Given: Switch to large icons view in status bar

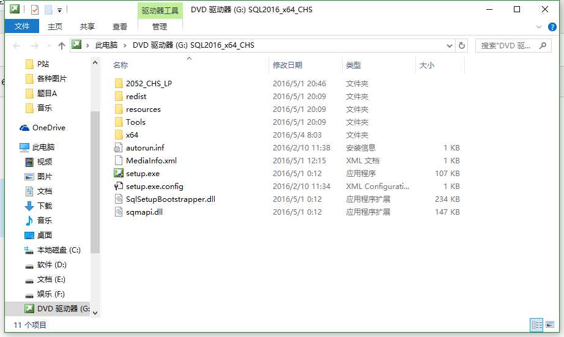Looking at the screenshot, I should [x=549, y=325].
